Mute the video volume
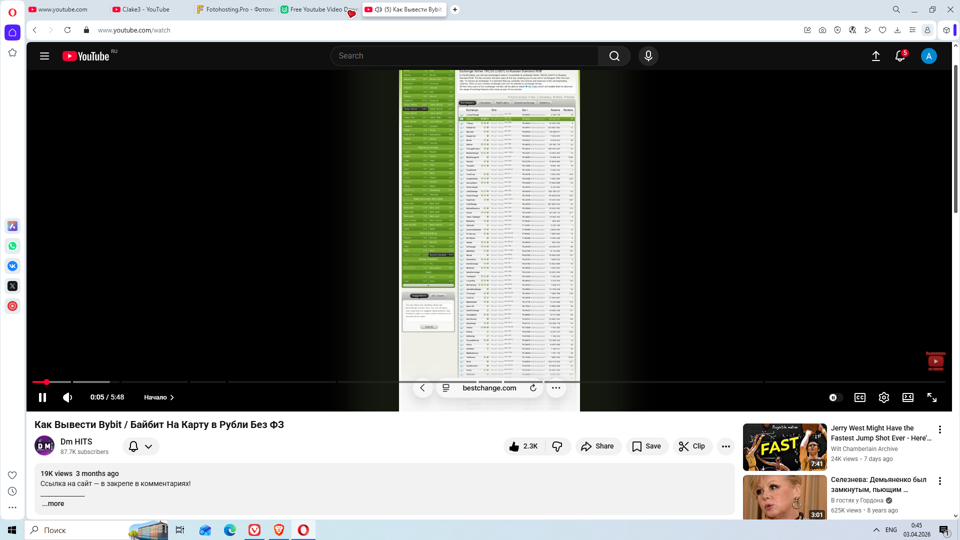The width and height of the screenshot is (960, 540). (x=67, y=397)
